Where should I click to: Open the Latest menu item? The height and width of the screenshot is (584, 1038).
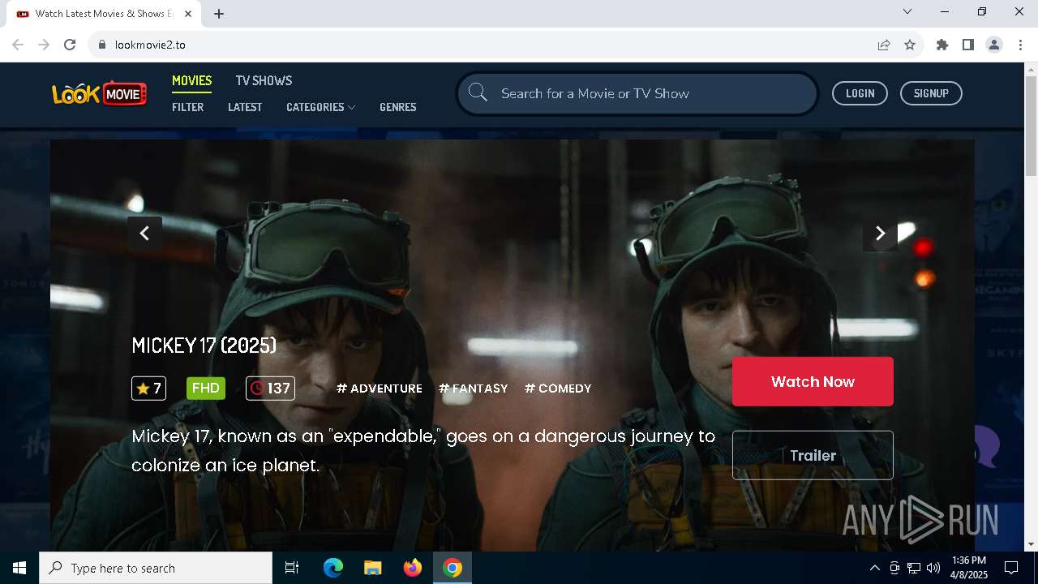[245, 107]
